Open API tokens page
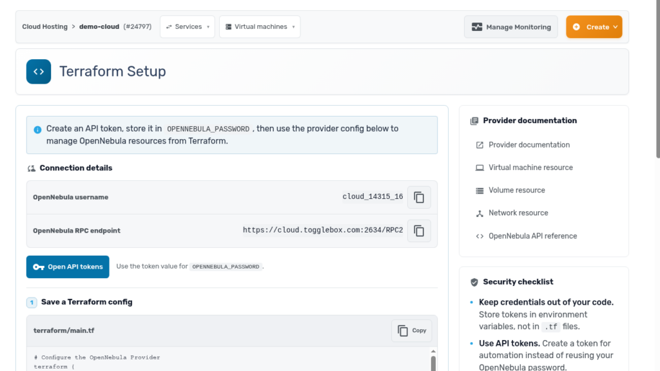The width and height of the screenshot is (660, 371). (x=68, y=267)
